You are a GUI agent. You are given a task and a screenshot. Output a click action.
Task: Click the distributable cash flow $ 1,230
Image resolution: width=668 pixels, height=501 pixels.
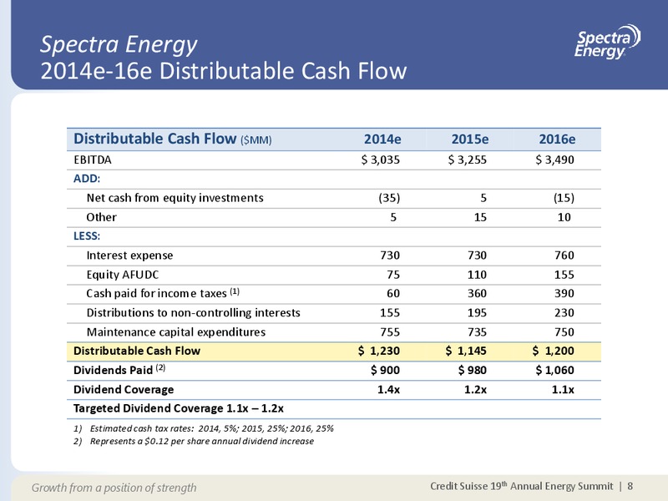pyautogui.click(x=379, y=351)
